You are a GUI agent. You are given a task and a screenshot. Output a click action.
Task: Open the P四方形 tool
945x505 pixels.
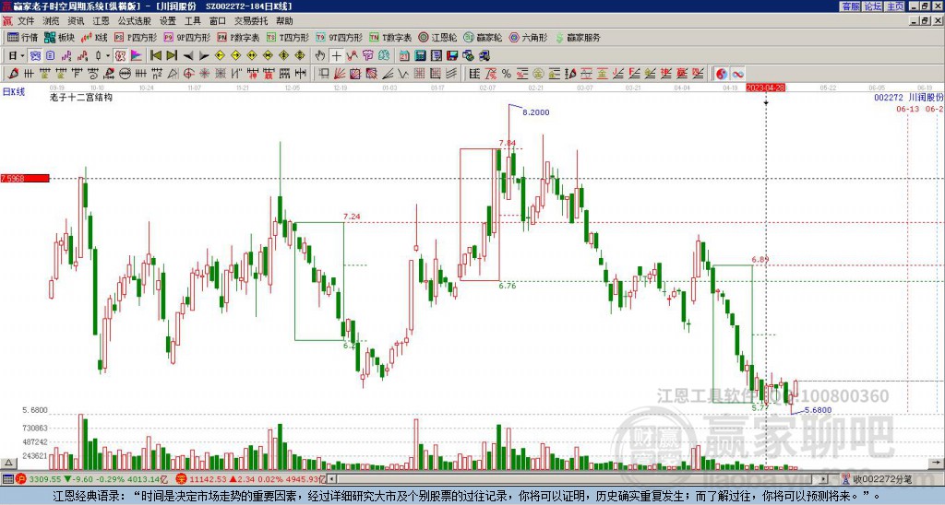pyautogui.click(x=136, y=37)
